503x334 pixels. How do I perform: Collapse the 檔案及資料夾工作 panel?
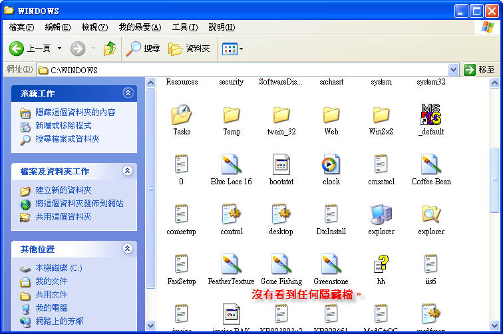(x=128, y=171)
